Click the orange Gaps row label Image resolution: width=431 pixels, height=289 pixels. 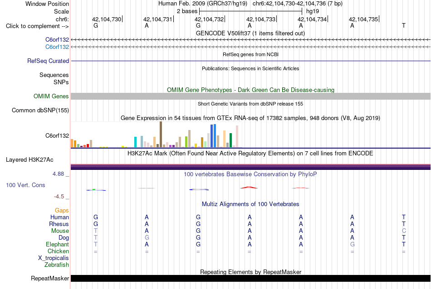click(x=62, y=211)
